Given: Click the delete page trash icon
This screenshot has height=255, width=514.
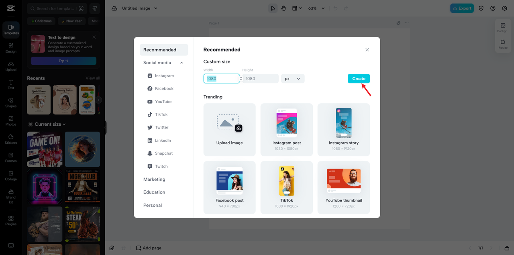Looking at the screenshot, I should point(124,248).
